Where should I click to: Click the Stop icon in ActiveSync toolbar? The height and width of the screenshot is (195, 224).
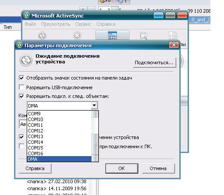point(77,35)
